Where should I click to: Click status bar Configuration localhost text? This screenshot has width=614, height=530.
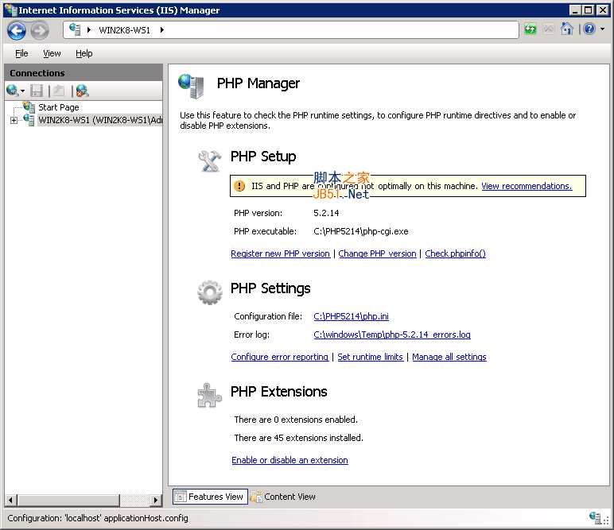tap(98, 518)
